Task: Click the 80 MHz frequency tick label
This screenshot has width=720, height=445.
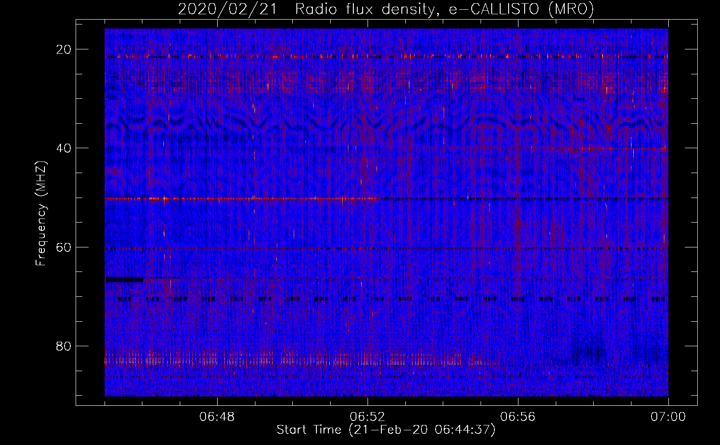Action: (64, 346)
